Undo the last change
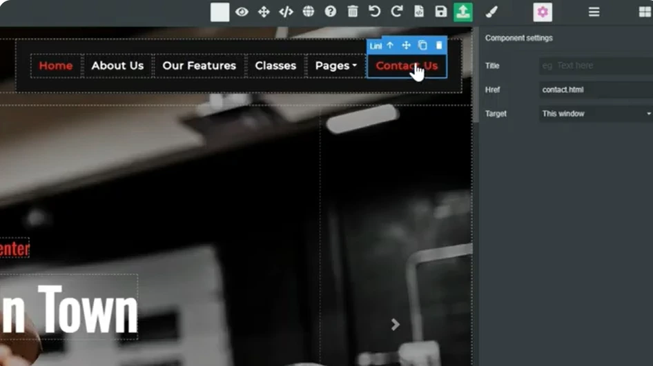The image size is (653, 366). [x=374, y=12]
